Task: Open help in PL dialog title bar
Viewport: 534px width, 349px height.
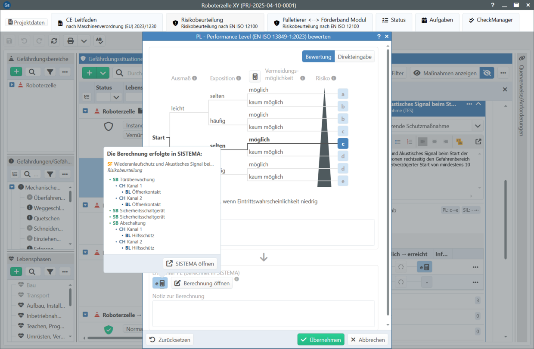Action: (379, 37)
